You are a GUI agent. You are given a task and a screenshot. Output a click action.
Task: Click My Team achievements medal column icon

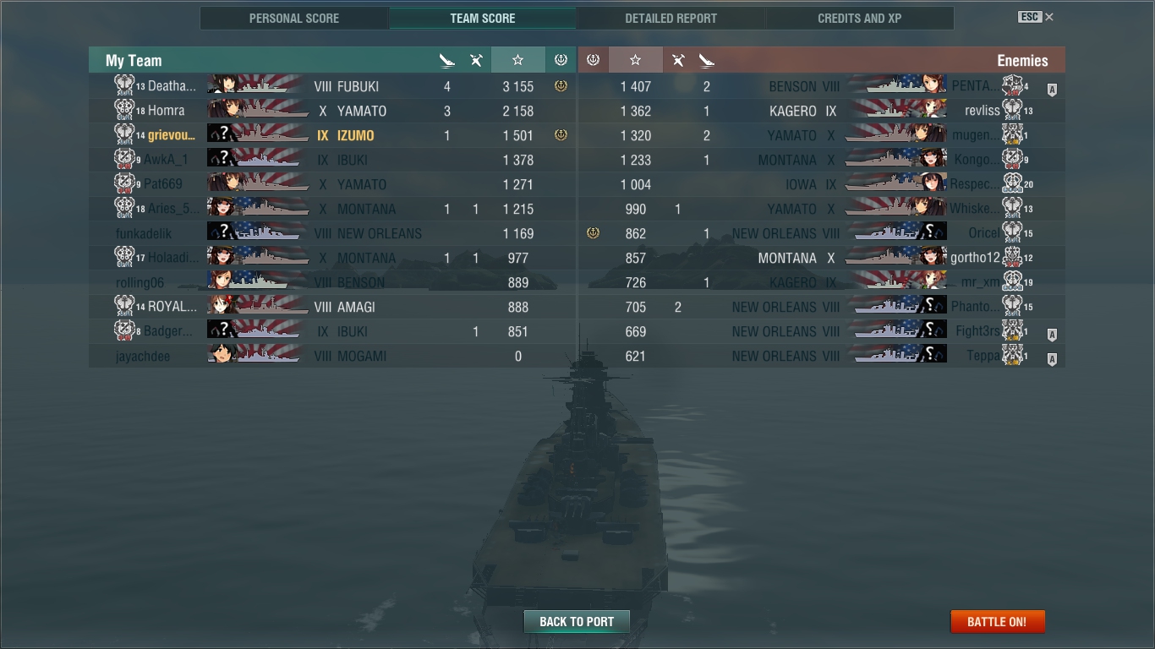[x=560, y=60]
